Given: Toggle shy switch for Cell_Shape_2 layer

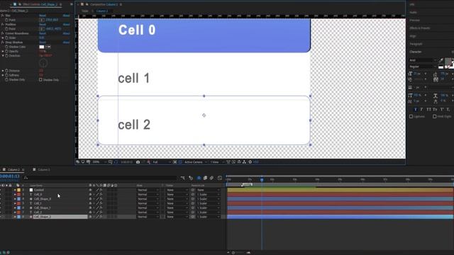Looking at the screenshot, I should [90, 217].
